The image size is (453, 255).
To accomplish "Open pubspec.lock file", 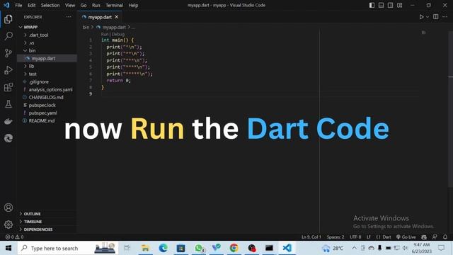I will click(47, 106).
